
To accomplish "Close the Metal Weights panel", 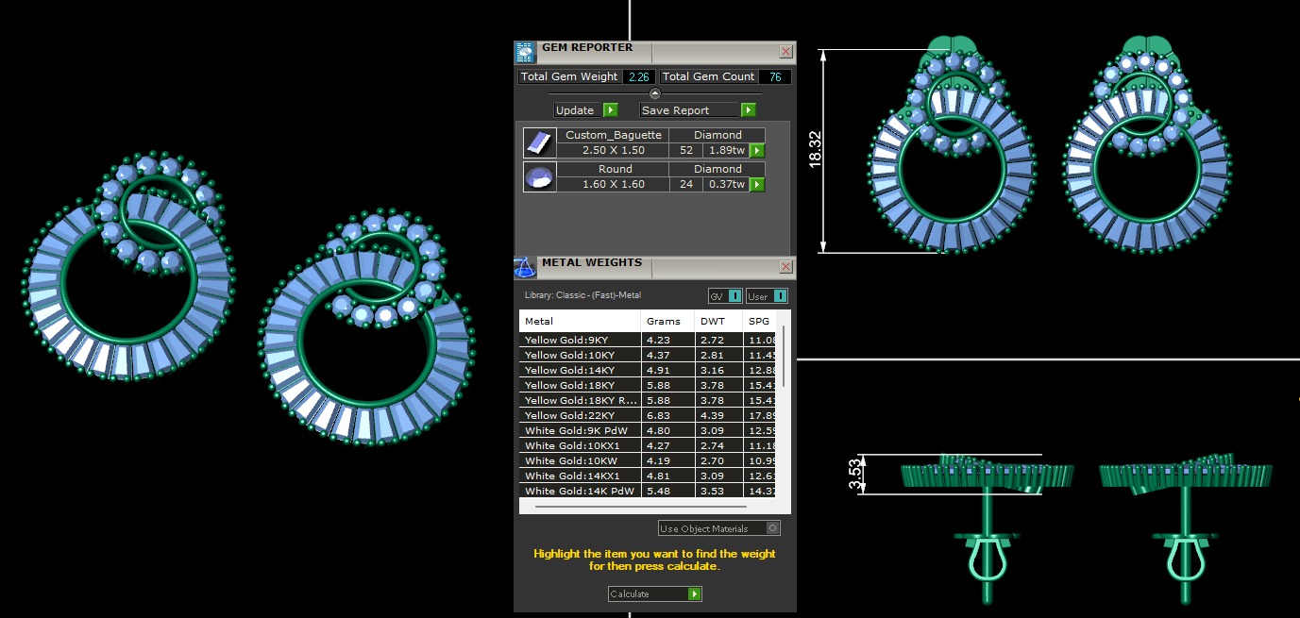I will (x=785, y=267).
